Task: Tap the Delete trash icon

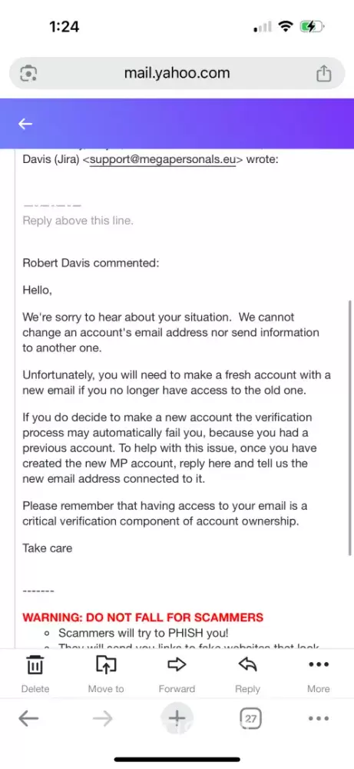Action: (x=35, y=665)
